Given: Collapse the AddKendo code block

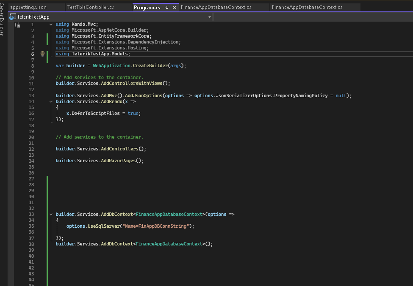Looking at the screenshot, I should 51,101.
